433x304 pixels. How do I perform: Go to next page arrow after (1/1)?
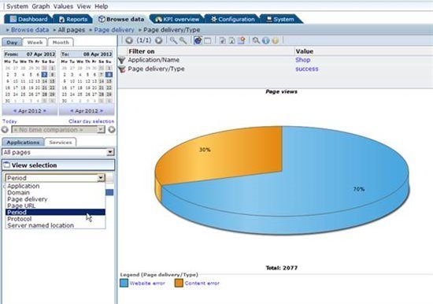coord(158,40)
